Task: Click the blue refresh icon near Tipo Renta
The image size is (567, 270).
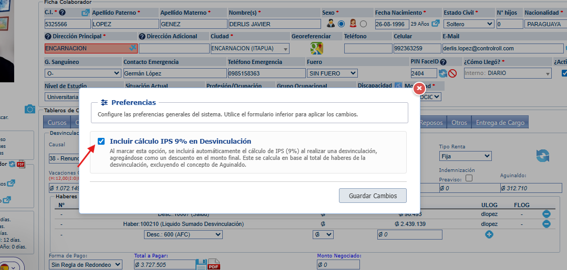Action: pos(542,156)
